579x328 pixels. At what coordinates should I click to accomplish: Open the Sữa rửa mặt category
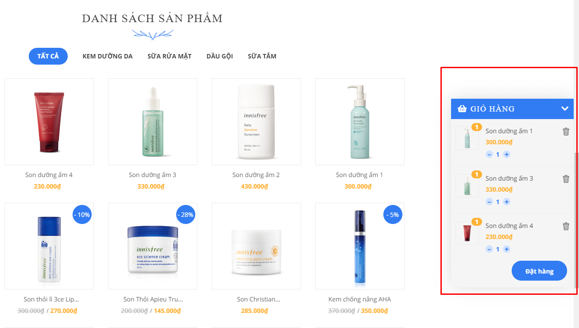coord(170,56)
